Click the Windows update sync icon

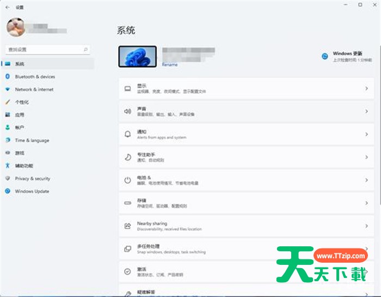click(x=325, y=57)
